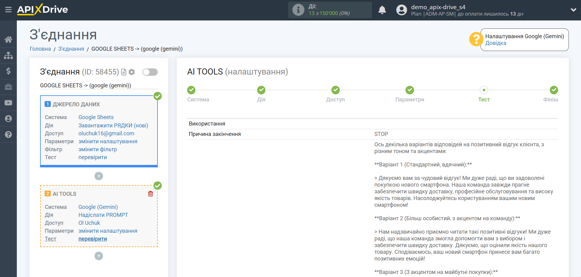Image resolution: width=581 pixels, height=277 pixels.
Task: Click the Головна breadcrumb link
Action: 40,49
